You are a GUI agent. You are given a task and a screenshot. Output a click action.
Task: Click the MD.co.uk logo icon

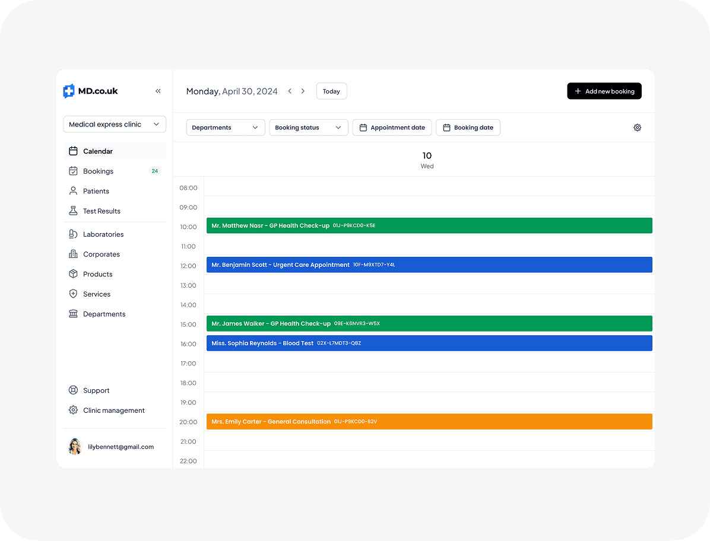pyautogui.click(x=69, y=91)
